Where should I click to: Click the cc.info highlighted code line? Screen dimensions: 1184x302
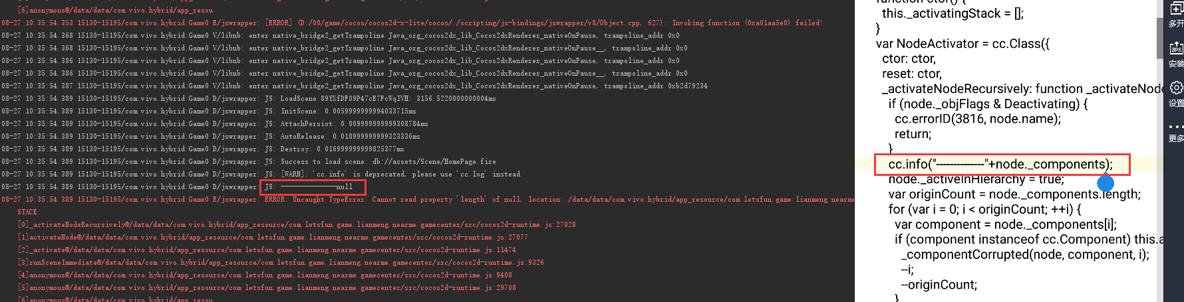point(1000,164)
